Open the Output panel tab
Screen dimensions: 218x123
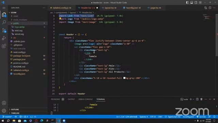click(71, 99)
